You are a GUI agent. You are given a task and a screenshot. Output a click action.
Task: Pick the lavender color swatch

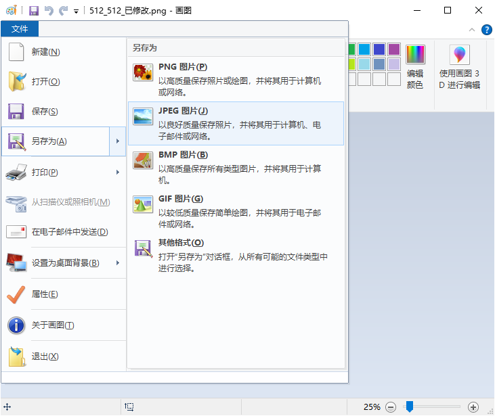pyautogui.click(x=394, y=64)
